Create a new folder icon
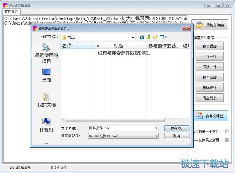235x173 pixels. 155,37
